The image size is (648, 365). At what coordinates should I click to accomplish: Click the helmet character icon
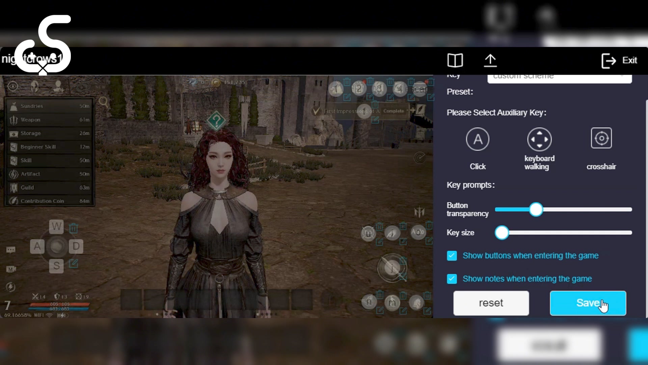(x=34, y=87)
